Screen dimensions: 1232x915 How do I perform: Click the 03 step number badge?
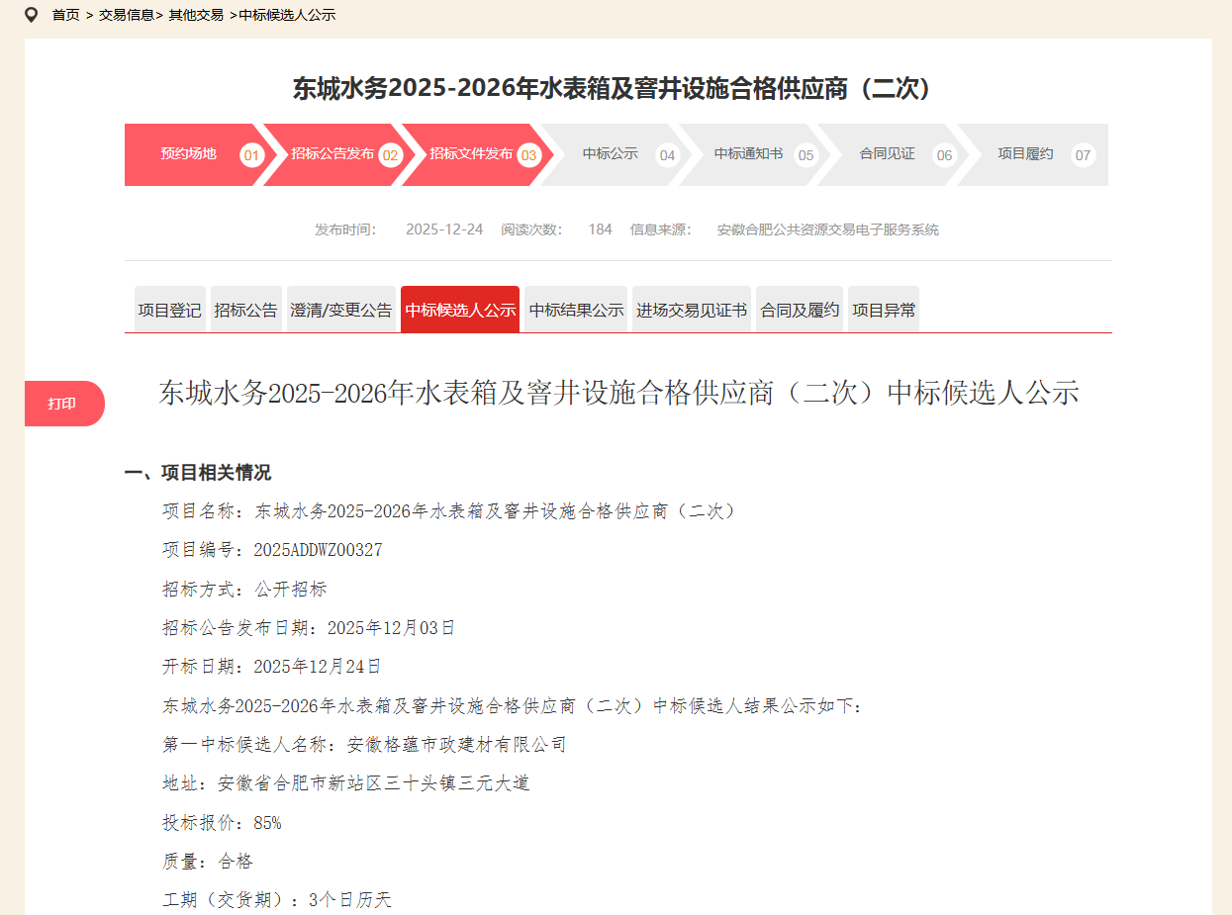click(528, 155)
